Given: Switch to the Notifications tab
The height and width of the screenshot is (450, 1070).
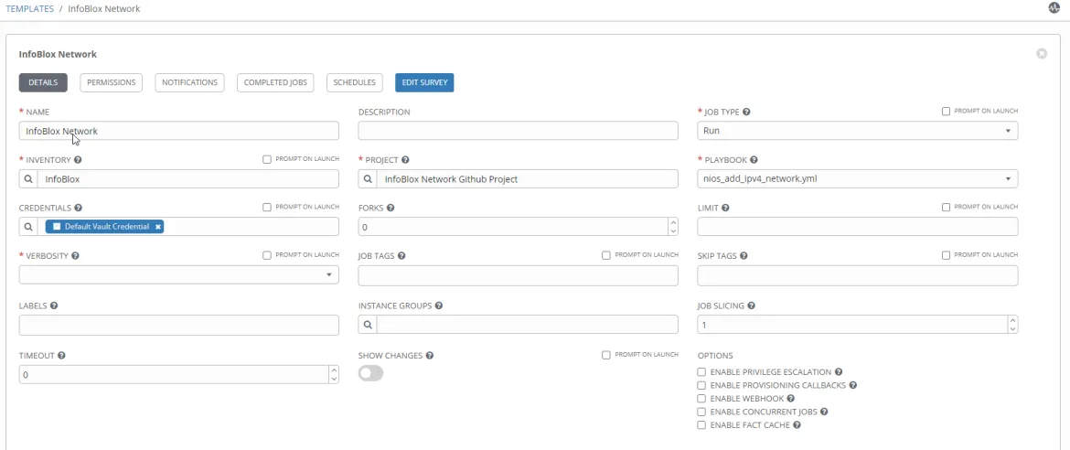Looking at the screenshot, I should 189,82.
